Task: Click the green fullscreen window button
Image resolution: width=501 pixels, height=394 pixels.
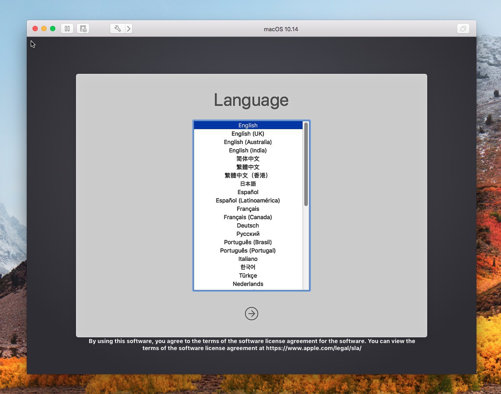Action: coord(53,29)
